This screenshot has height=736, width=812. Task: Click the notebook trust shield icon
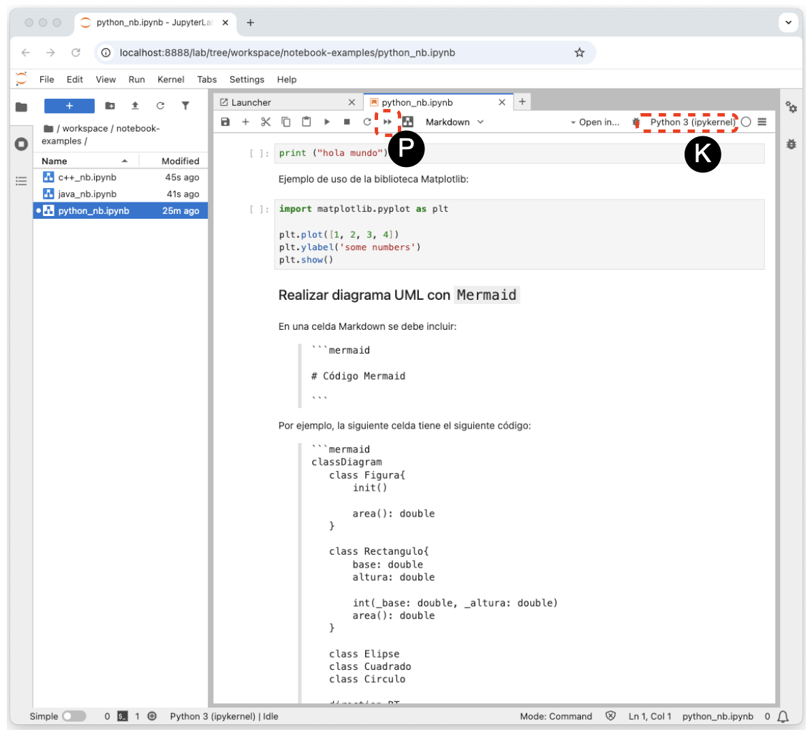pyautogui.click(x=610, y=716)
